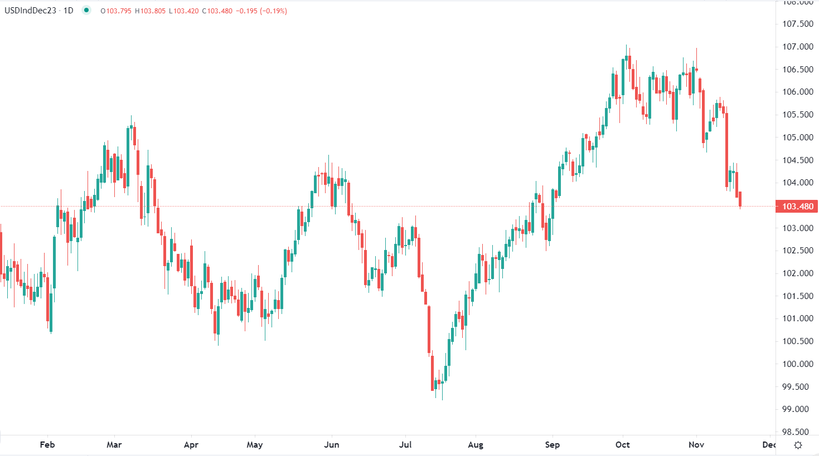Click the green market status dot
Image resolution: width=819 pixels, height=456 pixels.
(86, 10)
